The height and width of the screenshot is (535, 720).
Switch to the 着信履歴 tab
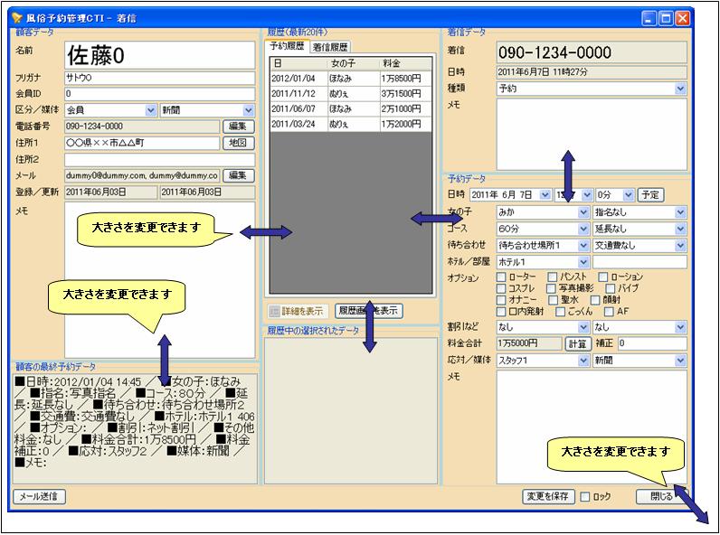click(329, 47)
